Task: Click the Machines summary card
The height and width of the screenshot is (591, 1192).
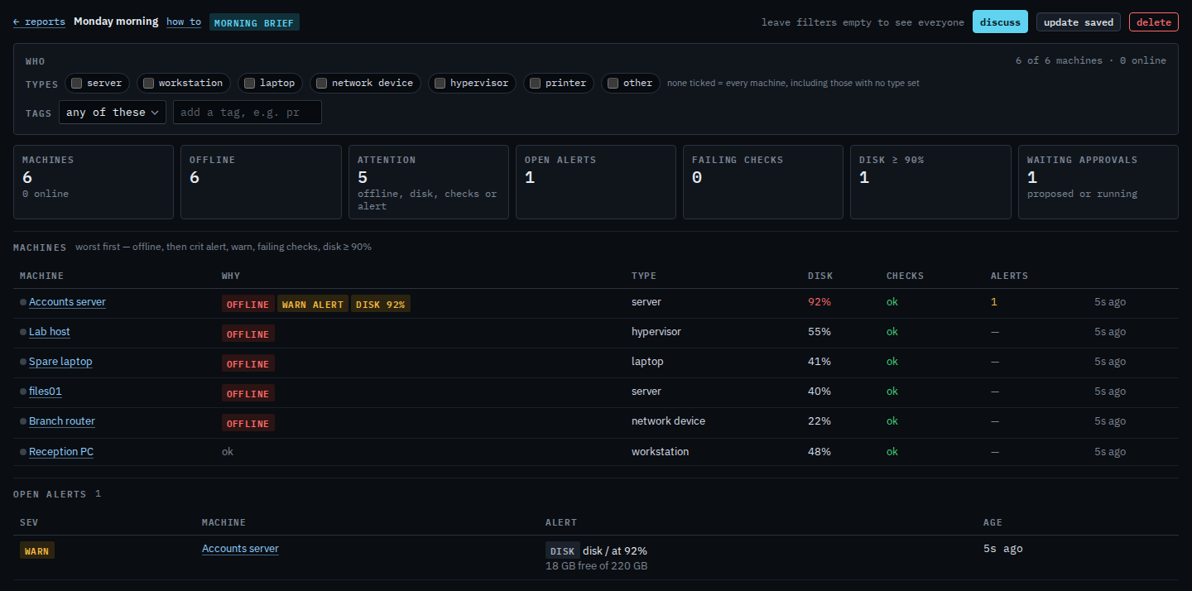Action: point(94,182)
